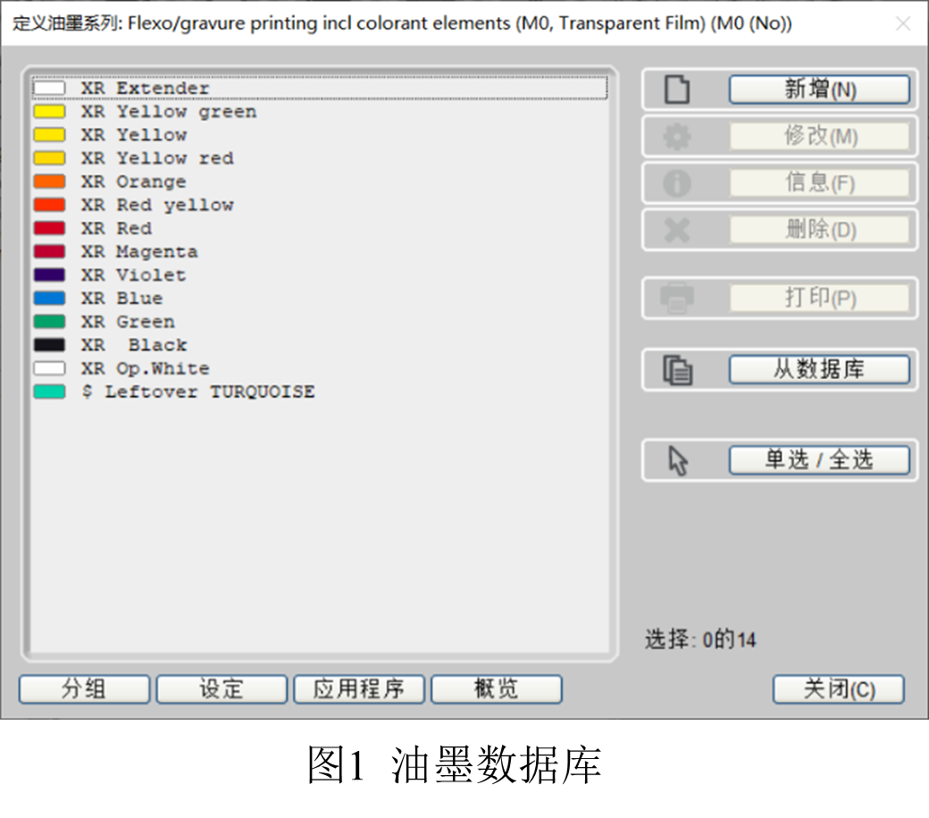Click the black swatch of XR Black
Screen dimensions: 929x818
49,345
